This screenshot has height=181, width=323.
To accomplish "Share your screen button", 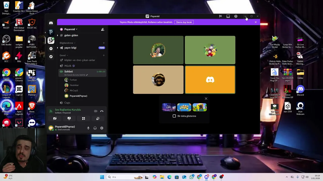I will tap(69, 118).
